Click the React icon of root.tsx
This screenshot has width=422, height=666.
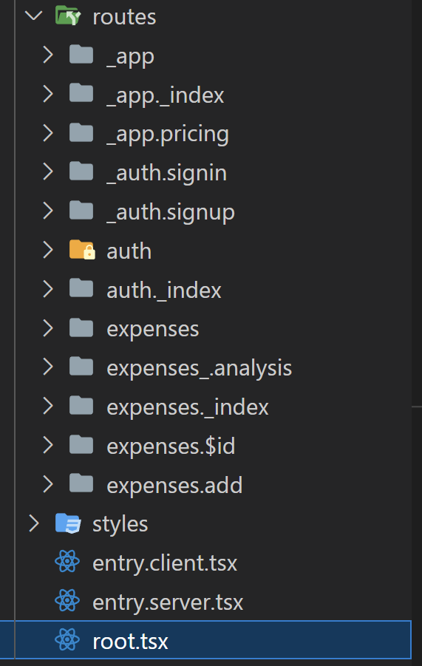click(67, 640)
